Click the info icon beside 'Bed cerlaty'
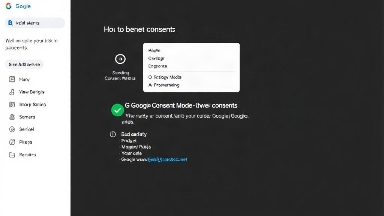Viewport: 384px width, 216px height. point(112,134)
